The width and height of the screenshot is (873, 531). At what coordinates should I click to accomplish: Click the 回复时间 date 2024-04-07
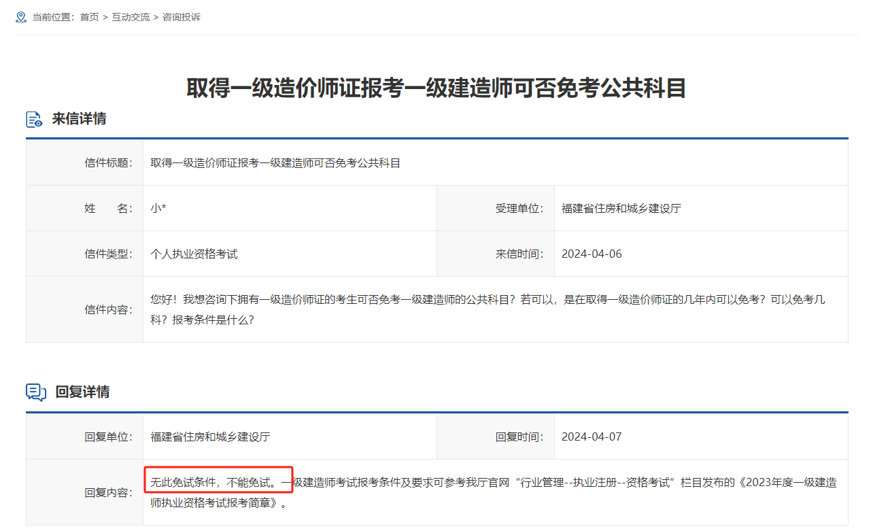coord(592,436)
